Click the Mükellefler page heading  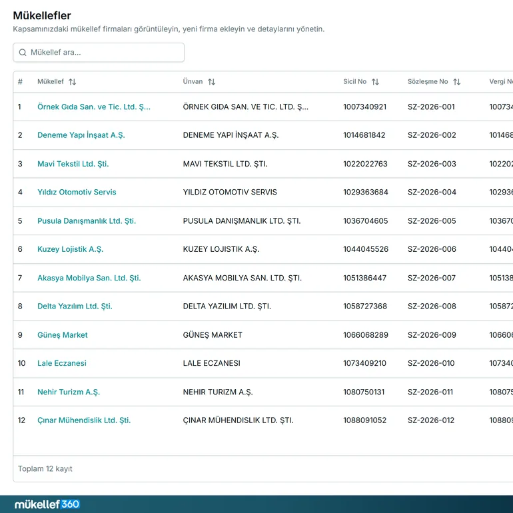[x=42, y=15]
